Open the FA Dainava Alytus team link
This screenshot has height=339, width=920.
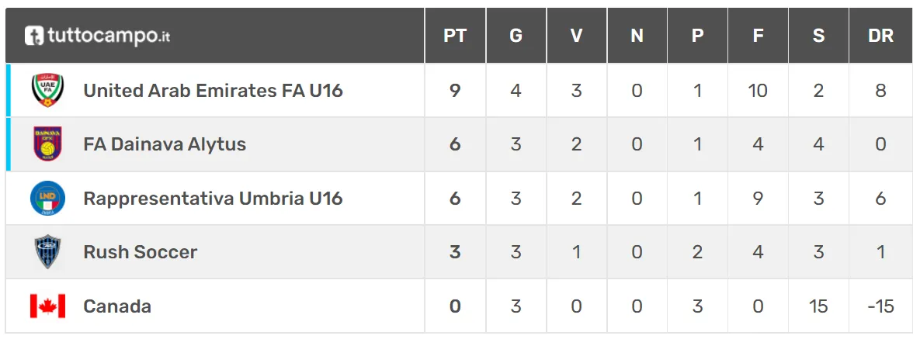pyautogui.click(x=165, y=144)
